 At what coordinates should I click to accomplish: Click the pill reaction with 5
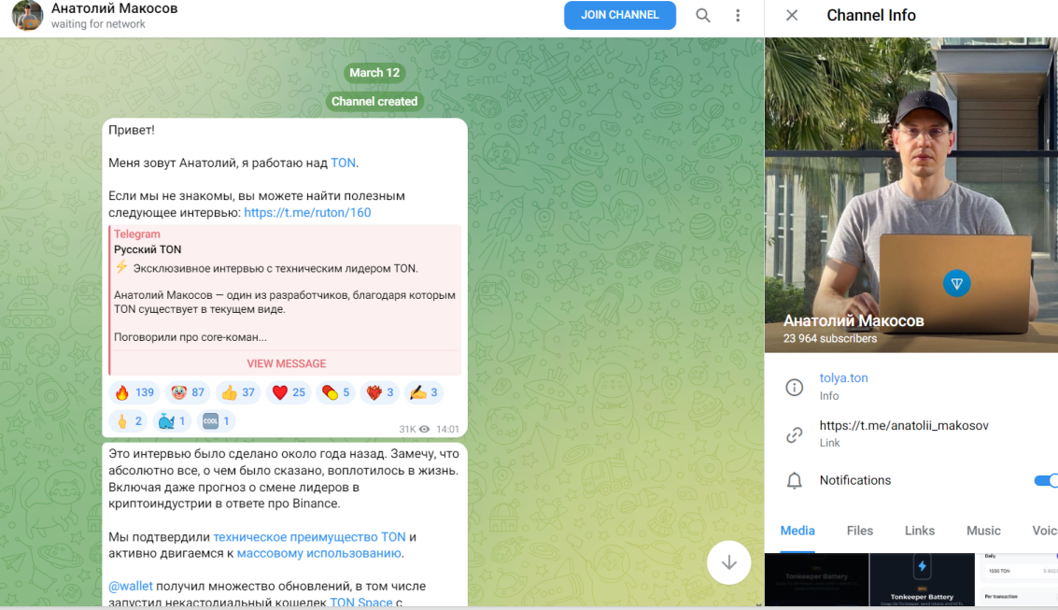[x=335, y=392]
